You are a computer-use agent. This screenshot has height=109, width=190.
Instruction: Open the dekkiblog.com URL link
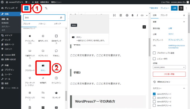[x=177, y=47]
